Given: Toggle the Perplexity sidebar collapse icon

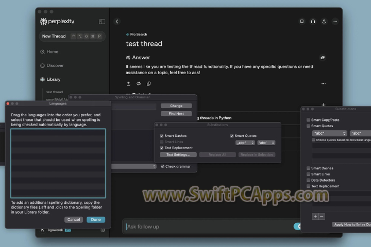Looking at the screenshot, I should click(x=102, y=22).
